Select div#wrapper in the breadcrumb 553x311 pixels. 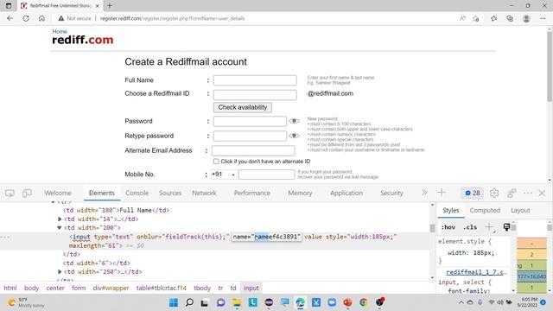(111, 288)
